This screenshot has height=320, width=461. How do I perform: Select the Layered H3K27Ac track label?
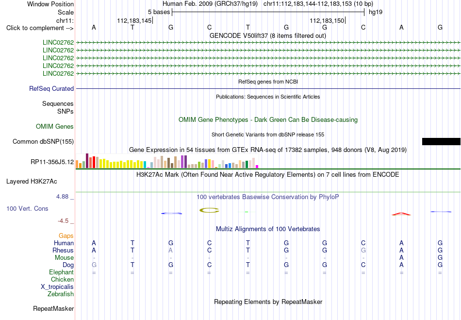(x=32, y=182)
